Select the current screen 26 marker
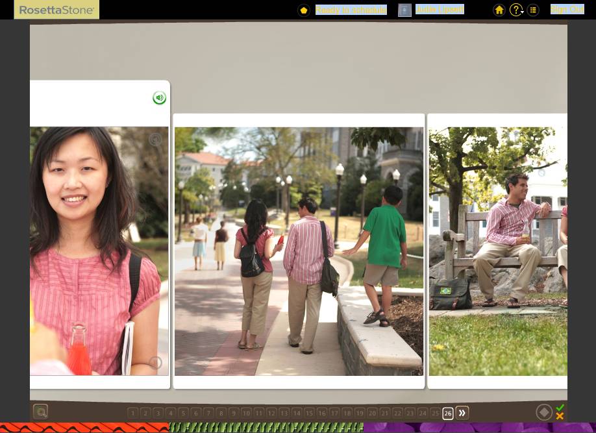 (448, 414)
